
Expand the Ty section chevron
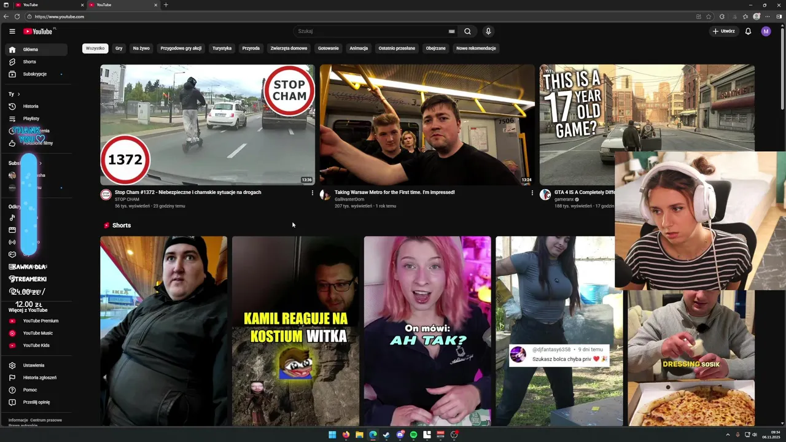pyautogui.click(x=18, y=94)
